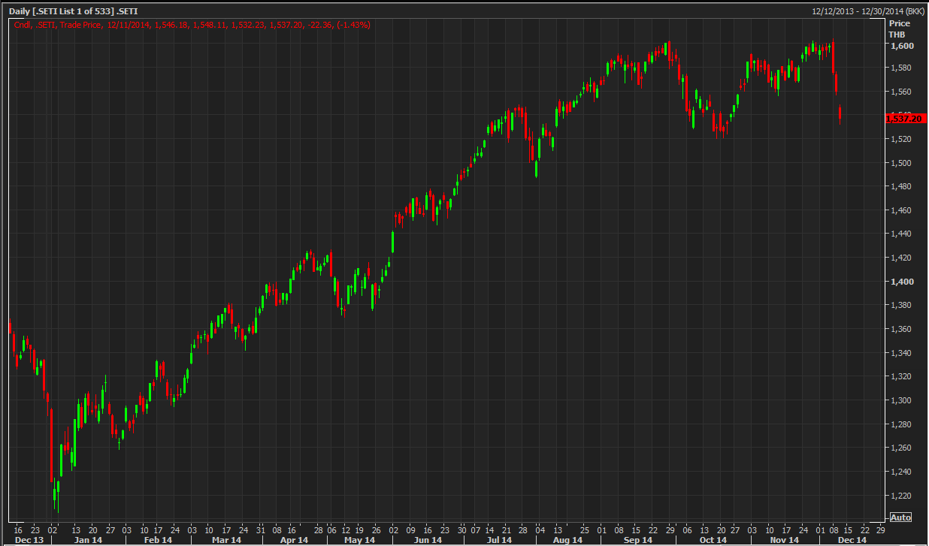Click the Jul 14 month label

[499, 540]
